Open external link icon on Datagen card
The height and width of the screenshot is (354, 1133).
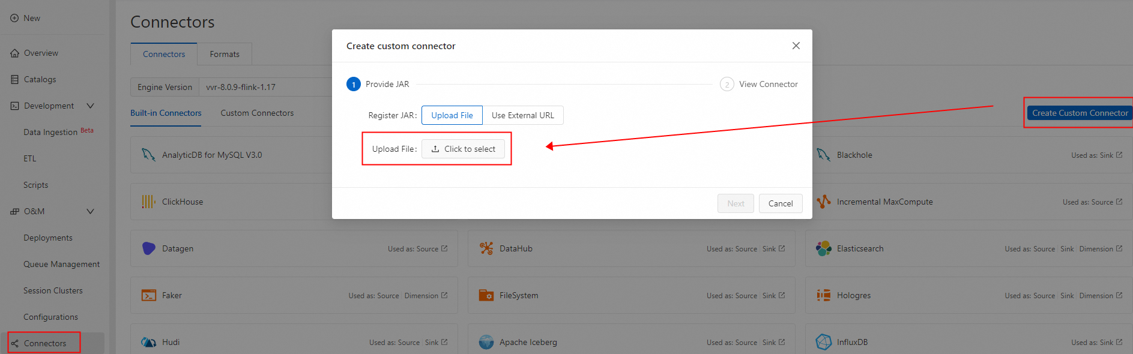coord(444,248)
